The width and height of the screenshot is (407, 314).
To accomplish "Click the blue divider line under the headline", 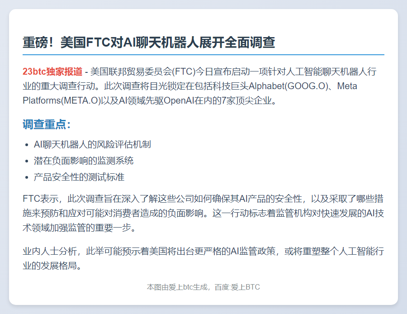I will (x=203, y=55).
